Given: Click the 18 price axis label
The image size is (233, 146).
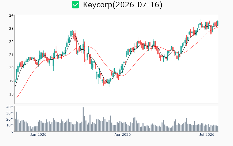Looking at the screenshot, I should (11, 94).
